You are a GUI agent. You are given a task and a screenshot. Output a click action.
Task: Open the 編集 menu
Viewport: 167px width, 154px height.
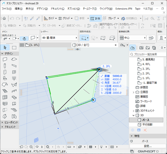[19, 9]
